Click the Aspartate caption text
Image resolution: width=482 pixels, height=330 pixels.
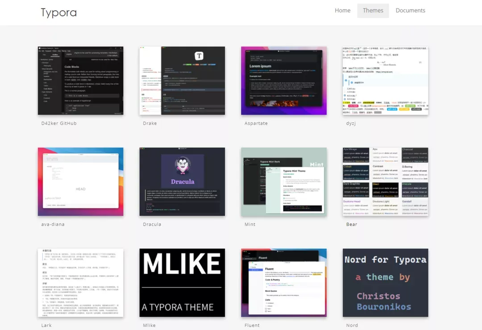point(256,123)
